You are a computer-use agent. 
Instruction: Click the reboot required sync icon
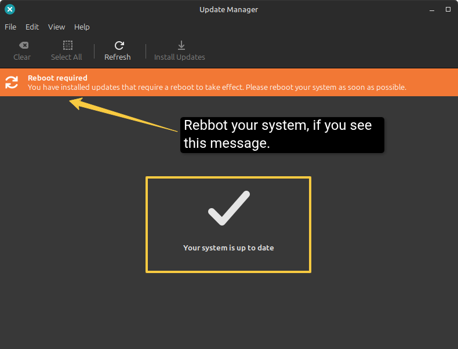pos(12,82)
